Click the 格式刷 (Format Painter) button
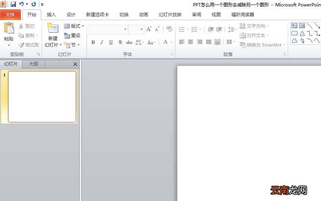This screenshot has width=321, height=201. point(28,45)
